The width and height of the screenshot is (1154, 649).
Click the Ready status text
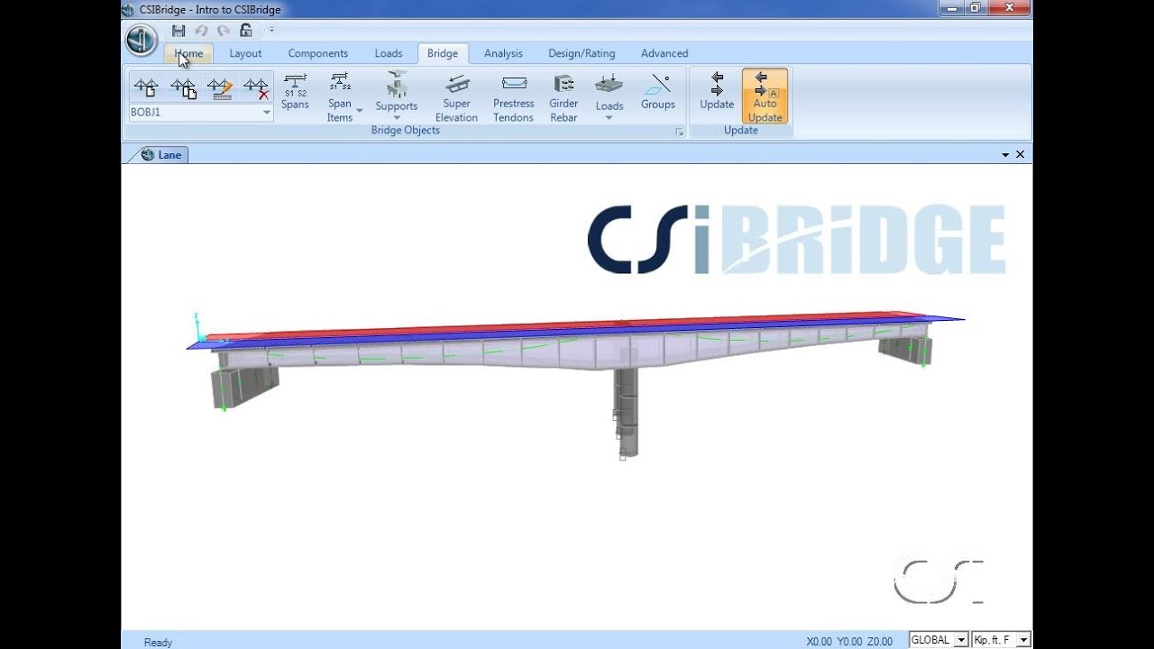(158, 642)
